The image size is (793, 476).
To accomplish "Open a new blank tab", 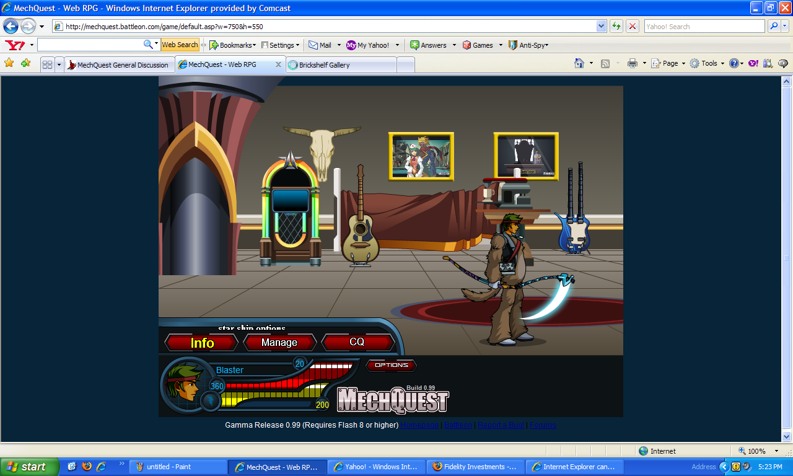I will pos(406,64).
